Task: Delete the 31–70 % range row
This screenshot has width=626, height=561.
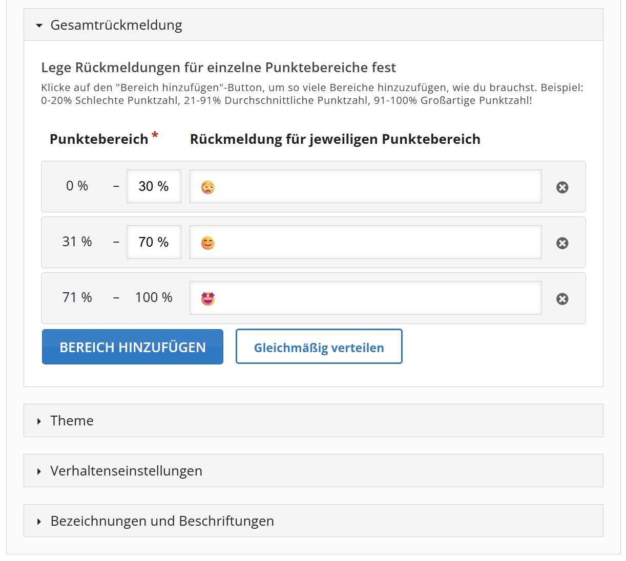Action: pos(562,243)
